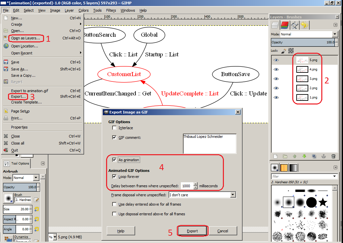Open the Paths tab icon
343x243 pixels.
click(x=294, y=25)
